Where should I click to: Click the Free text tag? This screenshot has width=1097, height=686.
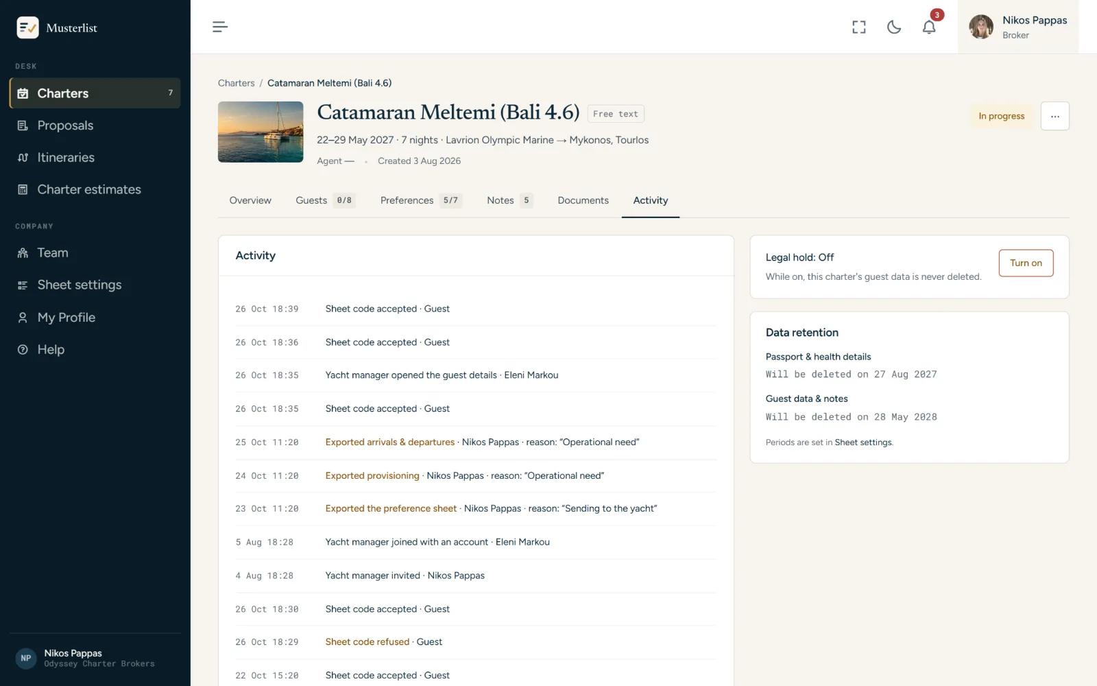616,114
